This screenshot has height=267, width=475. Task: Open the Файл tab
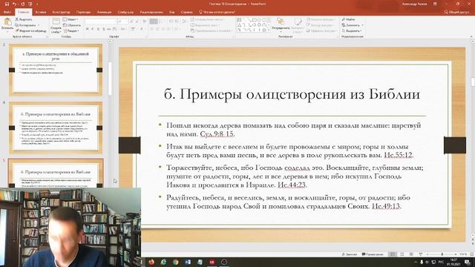click(x=7, y=12)
